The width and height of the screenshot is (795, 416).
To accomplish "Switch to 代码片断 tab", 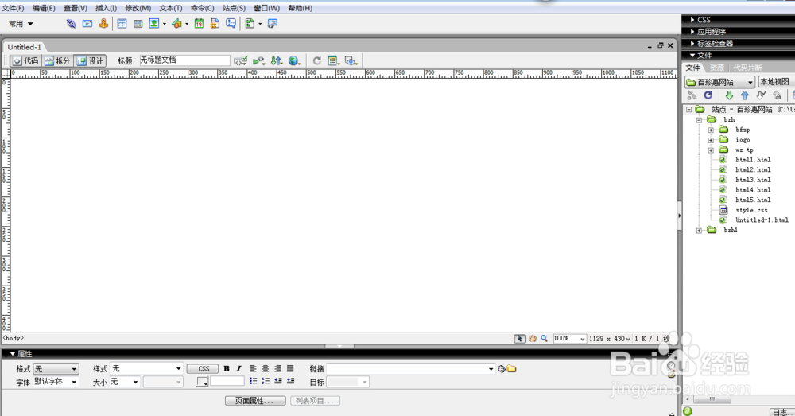I will tap(747, 68).
